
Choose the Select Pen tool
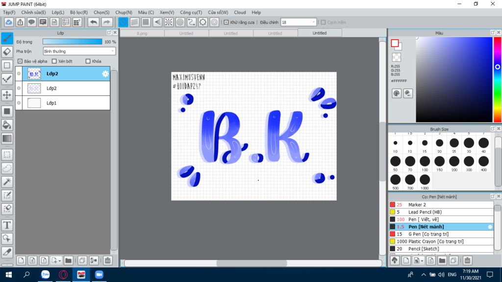coord(7,195)
